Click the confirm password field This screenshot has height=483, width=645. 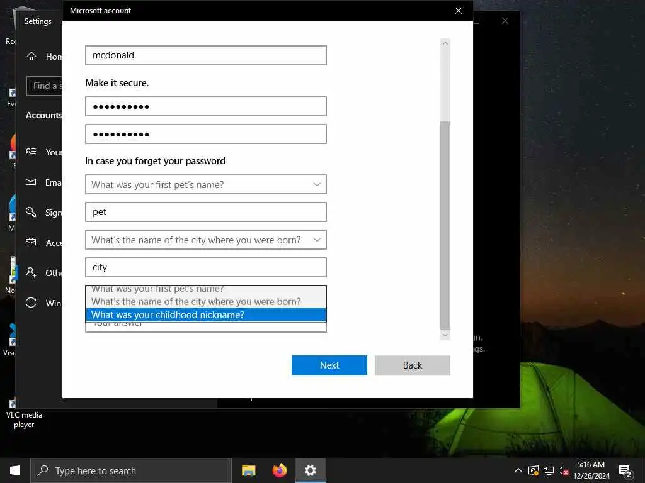[206, 134]
